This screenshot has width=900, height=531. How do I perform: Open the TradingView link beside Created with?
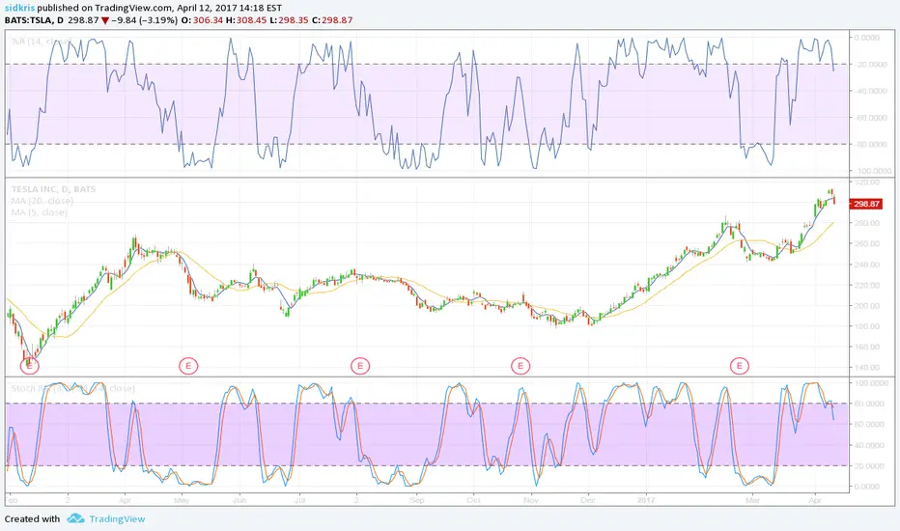117,519
